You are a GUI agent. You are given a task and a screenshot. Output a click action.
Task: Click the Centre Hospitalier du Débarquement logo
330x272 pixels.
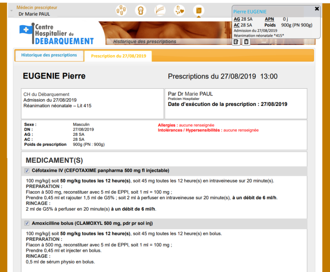57,34
